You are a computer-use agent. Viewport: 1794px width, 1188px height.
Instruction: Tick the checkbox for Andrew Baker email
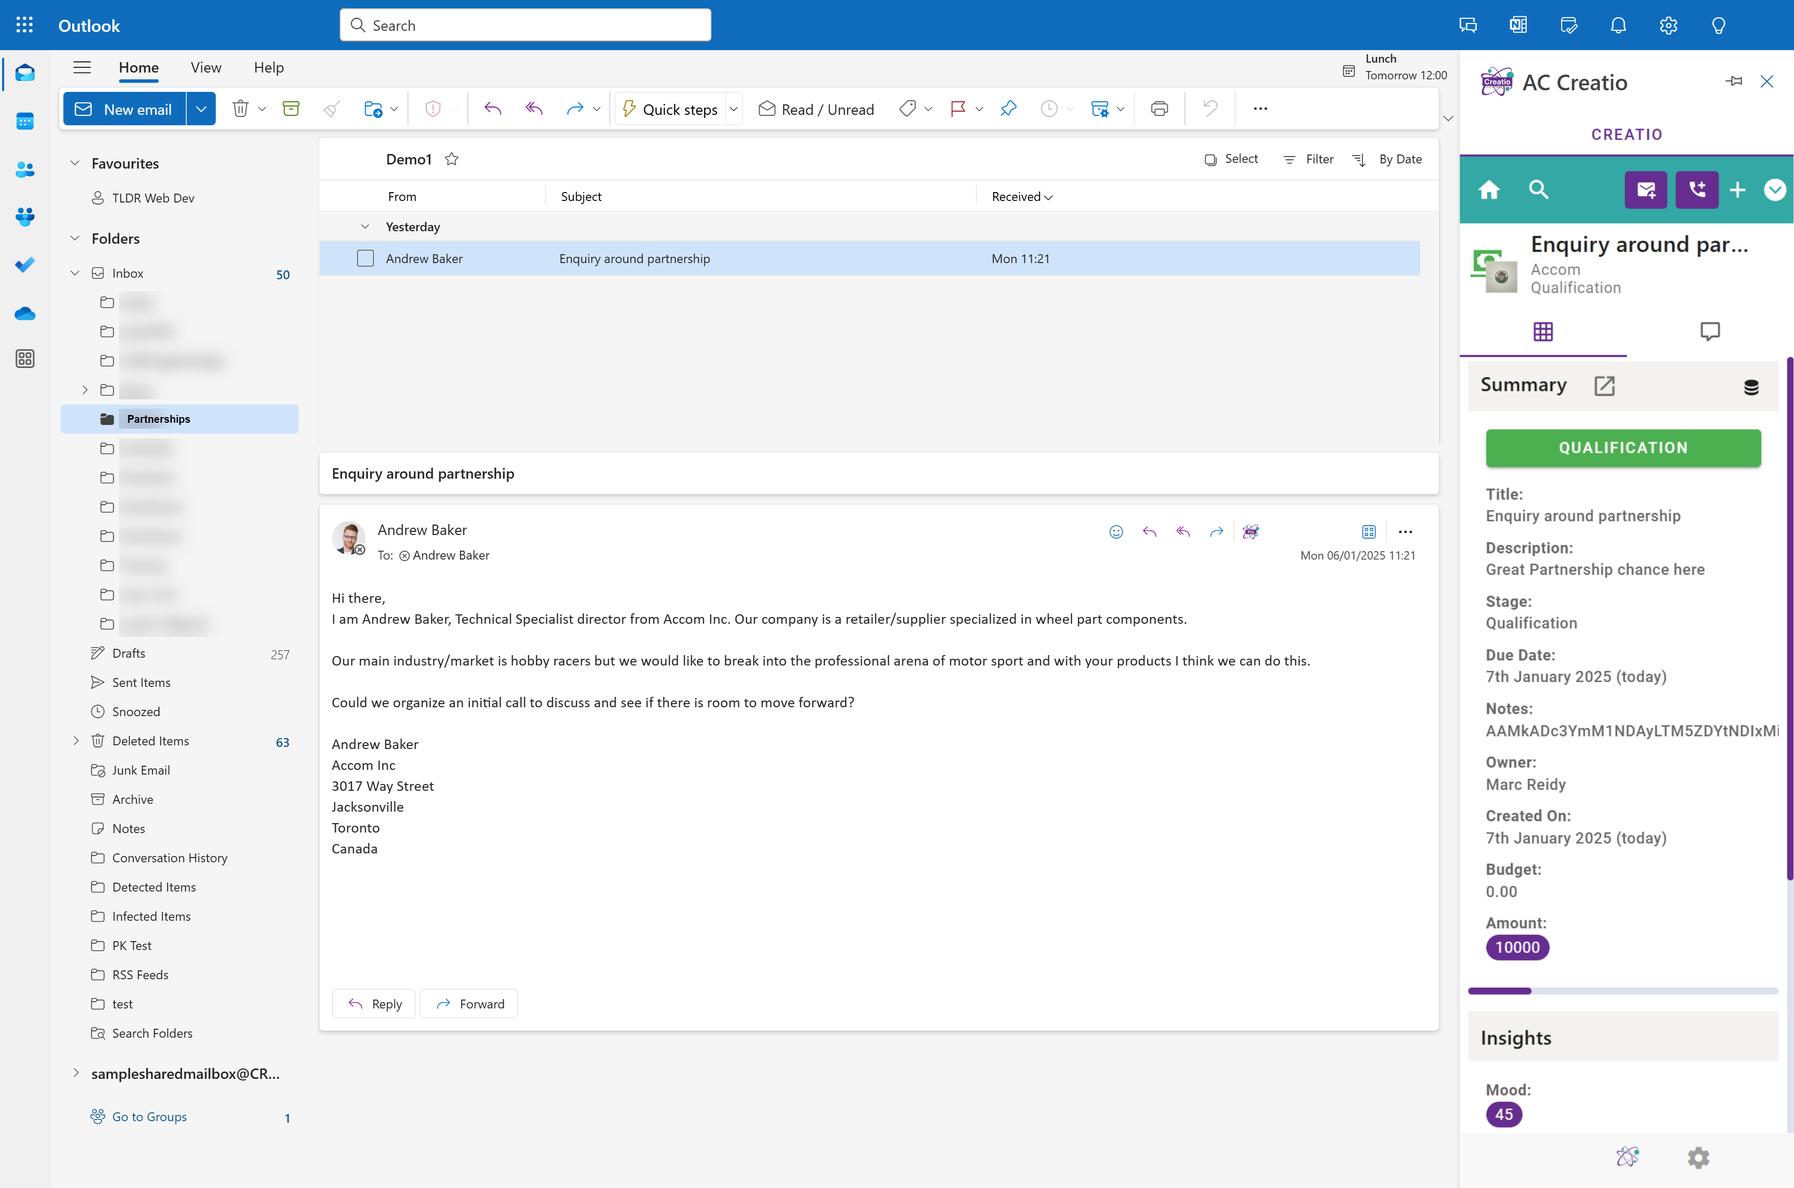click(x=365, y=258)
